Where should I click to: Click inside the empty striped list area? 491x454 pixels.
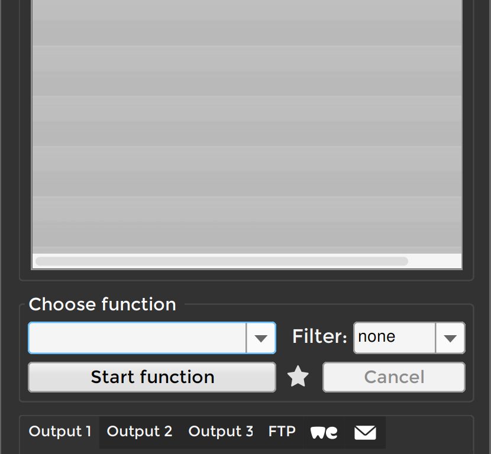246,130
